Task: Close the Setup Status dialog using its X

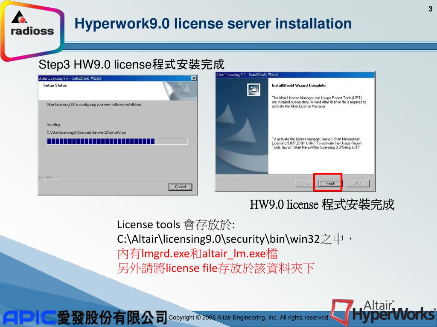Action: tap(194, 78)
